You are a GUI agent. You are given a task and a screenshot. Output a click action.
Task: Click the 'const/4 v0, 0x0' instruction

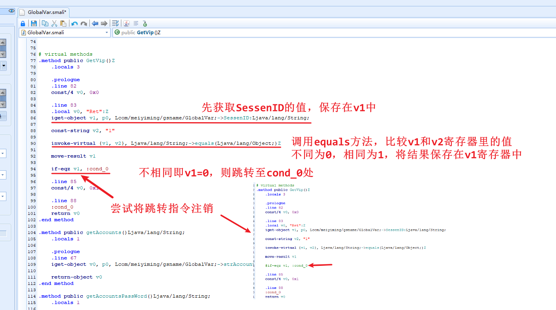click(x=75, y=92)
